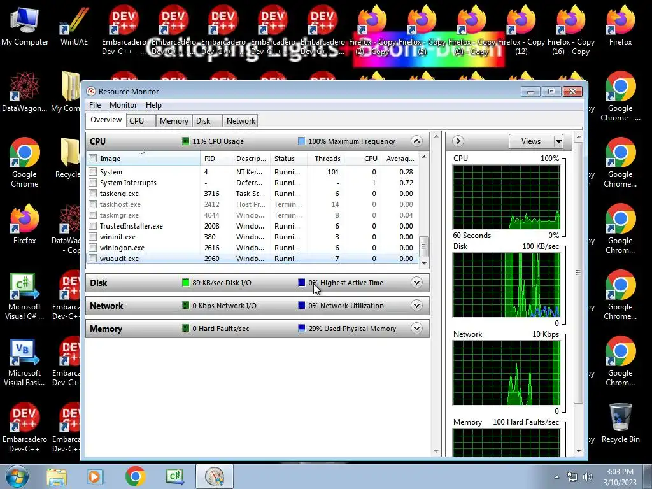652x489 pixels.
Task: Open the Visual C# taskbar icon
Action: coord(174,476)
